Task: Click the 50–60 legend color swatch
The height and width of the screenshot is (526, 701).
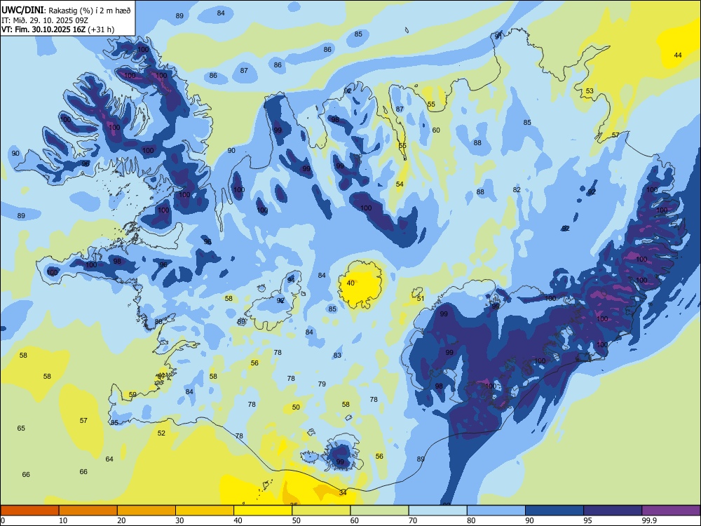Action: (x=321, y=511)
